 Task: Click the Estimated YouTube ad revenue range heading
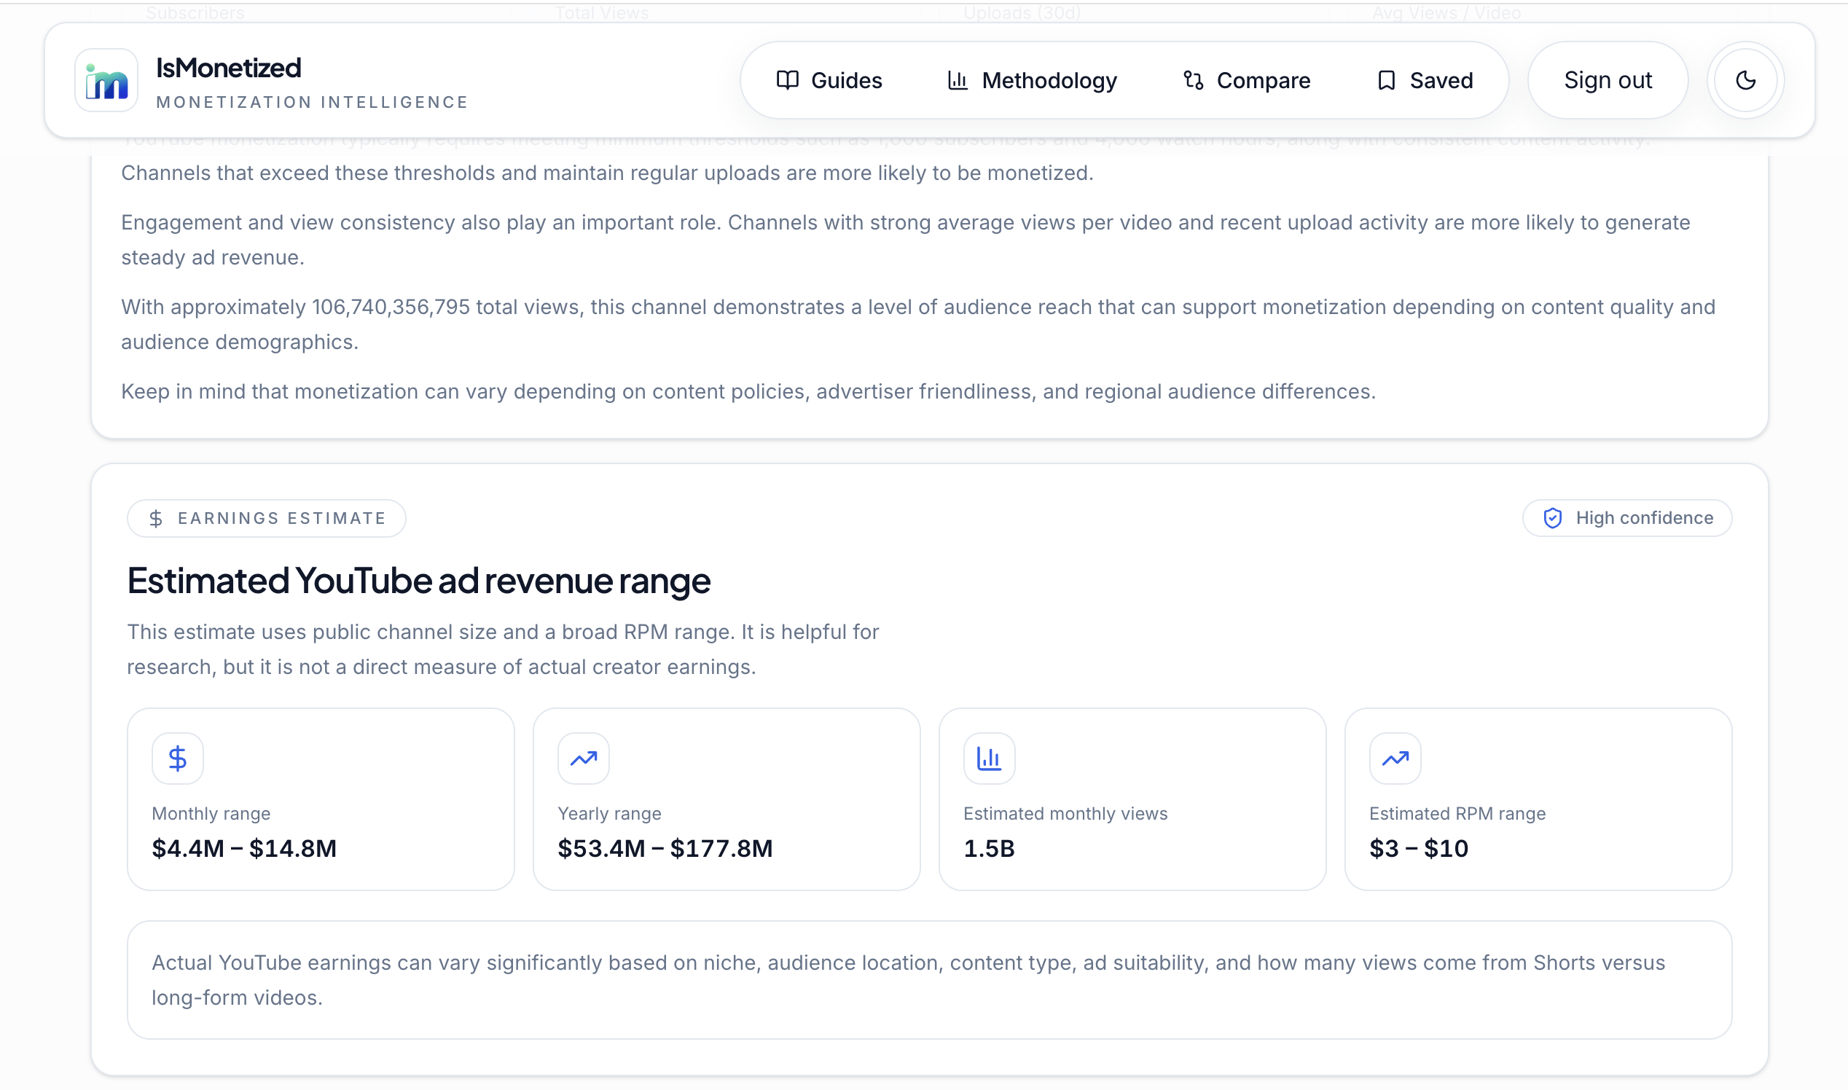click(x=419, y=580)
